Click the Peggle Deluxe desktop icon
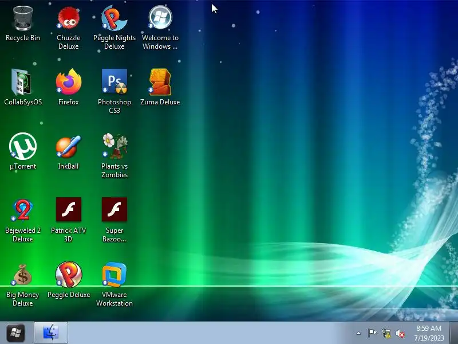The width and height of the screenshot is (458, 344). [x=69, y=274]
